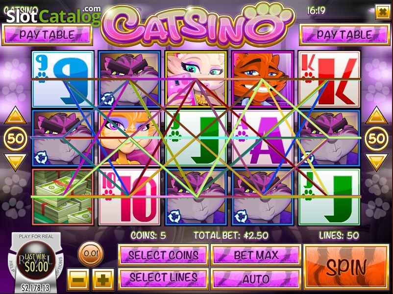Click the cash stack symbol on reel one
This screenshot has width=393, height=294.
(63, 197)
